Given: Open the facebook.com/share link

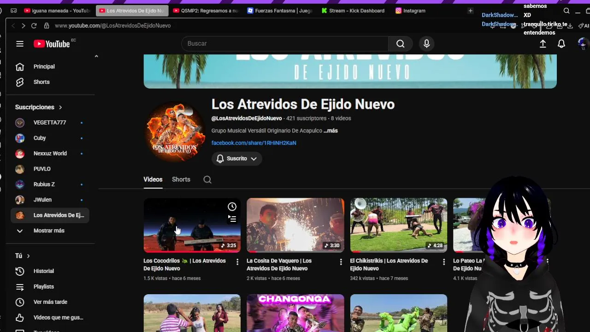Looking at the screenshot, I should point(254,143).
